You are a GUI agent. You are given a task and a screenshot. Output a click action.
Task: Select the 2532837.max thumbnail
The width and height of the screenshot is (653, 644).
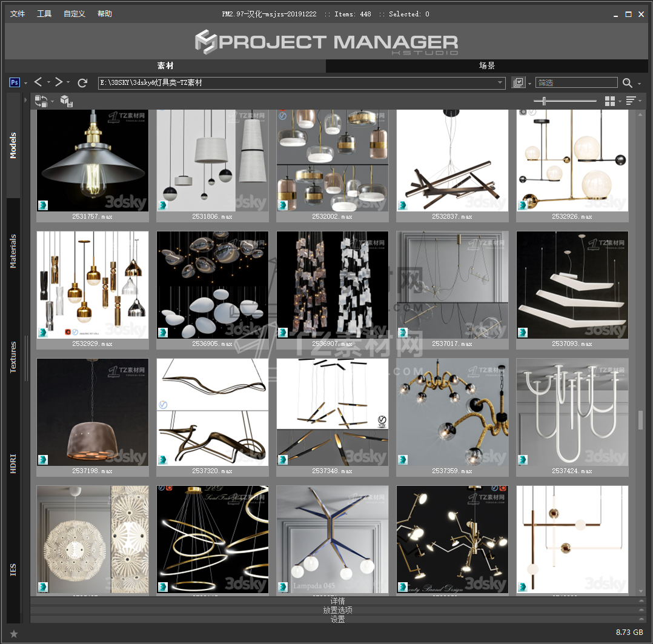click(452, 161)
